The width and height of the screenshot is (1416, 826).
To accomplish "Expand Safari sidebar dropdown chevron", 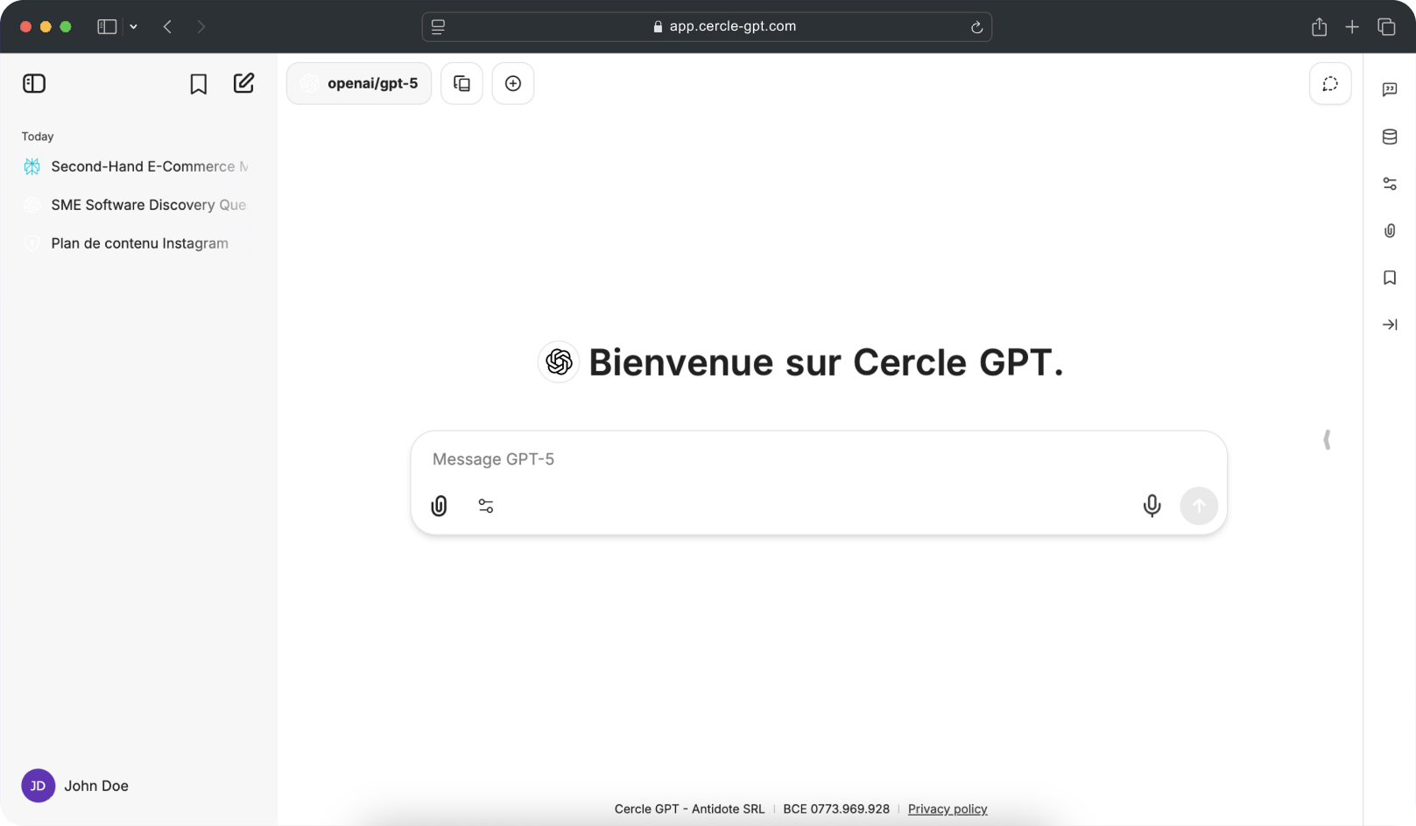I will pos(133,27).
